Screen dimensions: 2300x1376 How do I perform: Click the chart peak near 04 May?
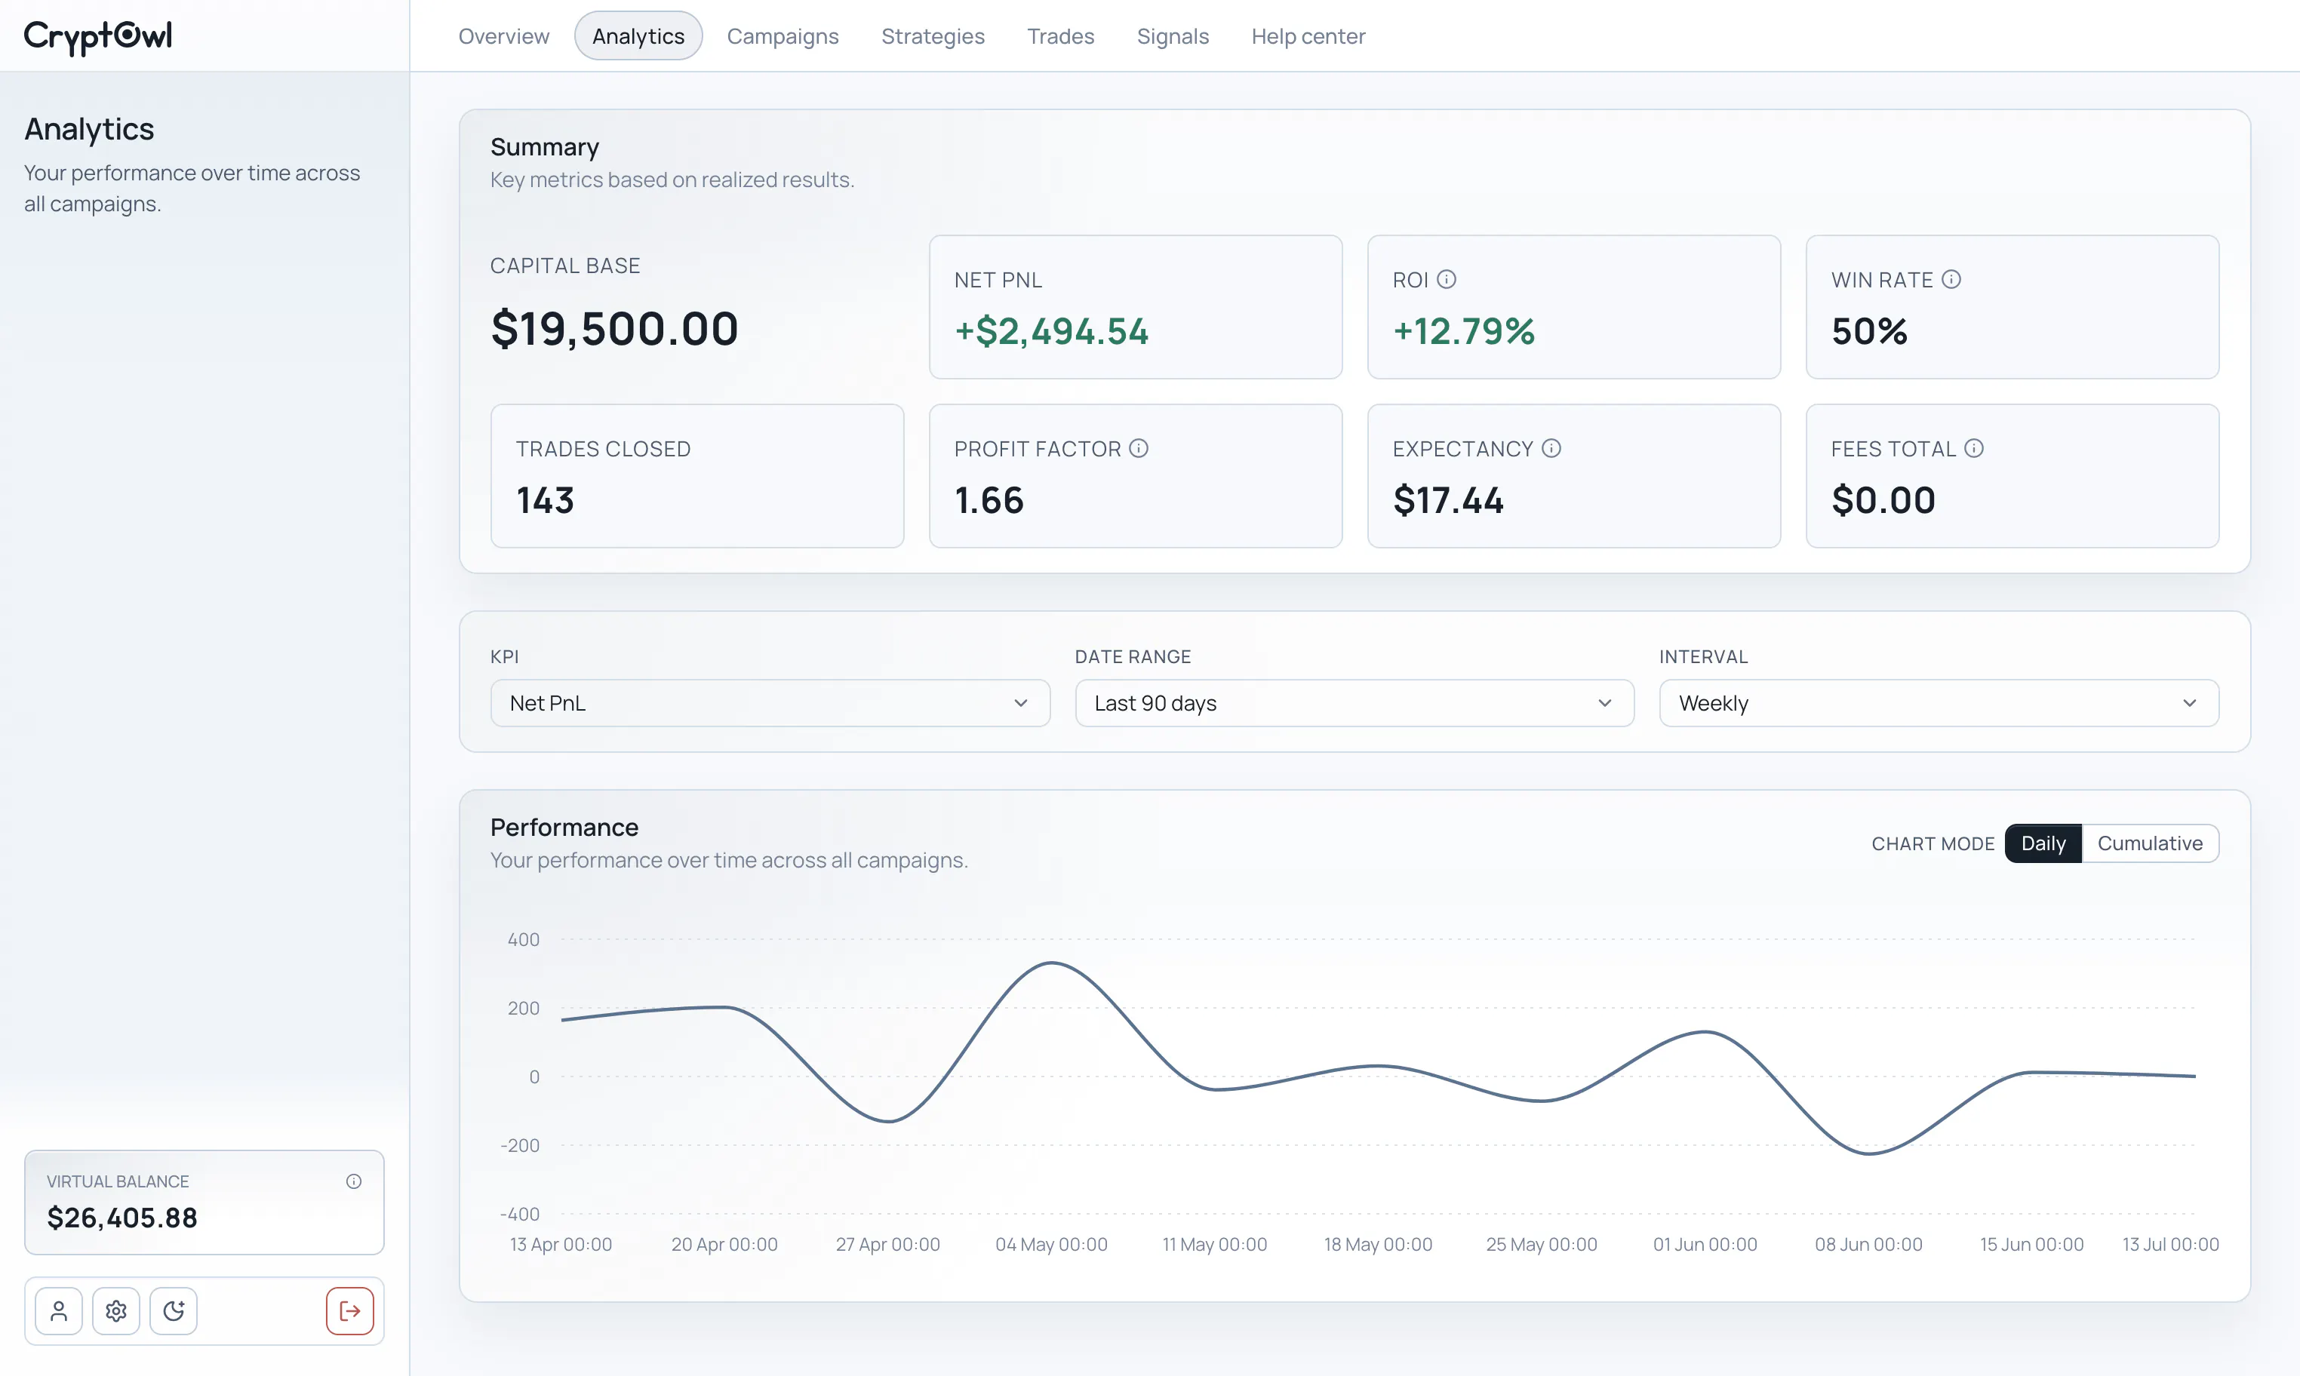coord(1052,963)
